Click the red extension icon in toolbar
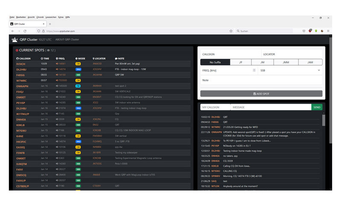 tap(310, 31)
